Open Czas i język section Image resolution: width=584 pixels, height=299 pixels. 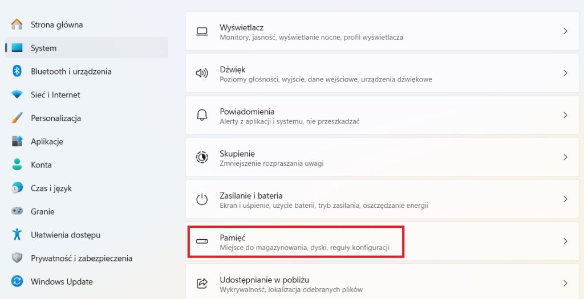(x=51, y=188)
